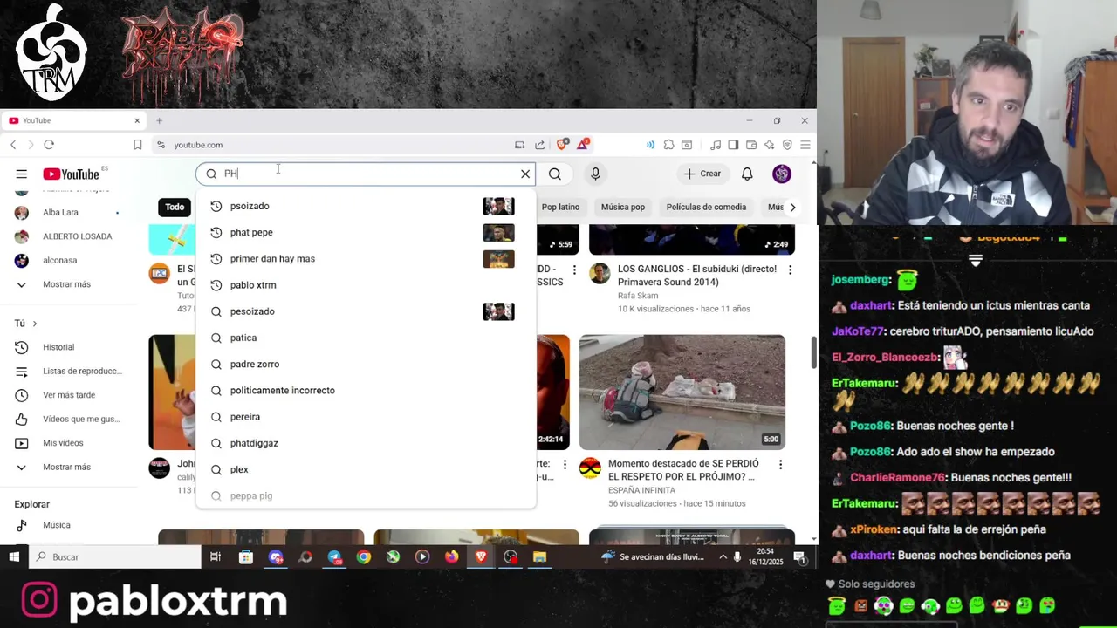Select the 'plex' suggestion

365,469
